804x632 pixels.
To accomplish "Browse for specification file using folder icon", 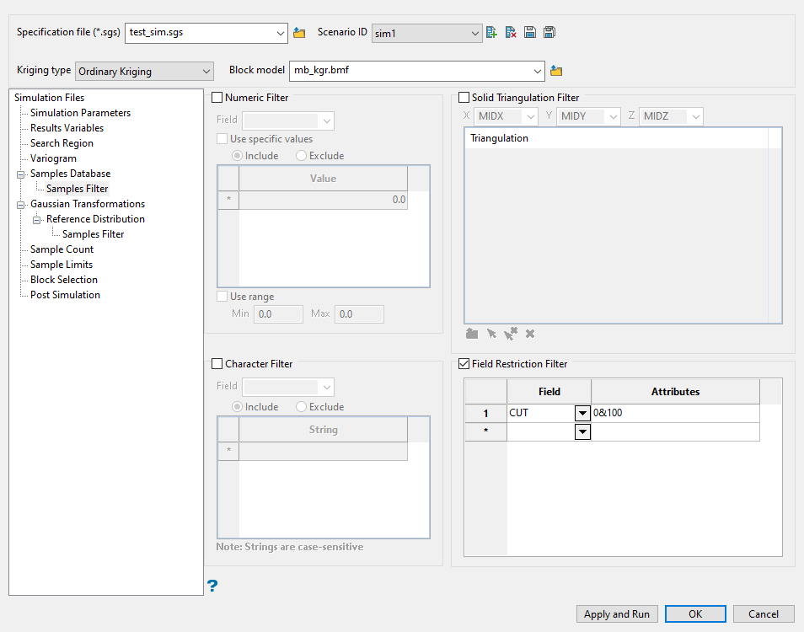I will pos(299,34).
